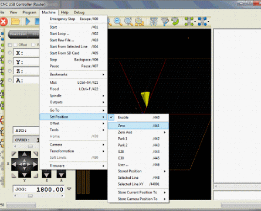Jog right using the right arrow pad
Screen dimensions: 261x211
tap(35, 165)
